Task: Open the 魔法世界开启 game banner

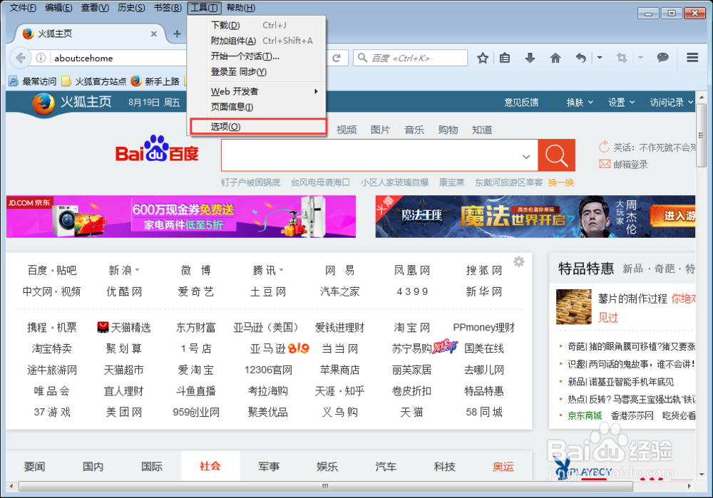Action: (535, 217)
